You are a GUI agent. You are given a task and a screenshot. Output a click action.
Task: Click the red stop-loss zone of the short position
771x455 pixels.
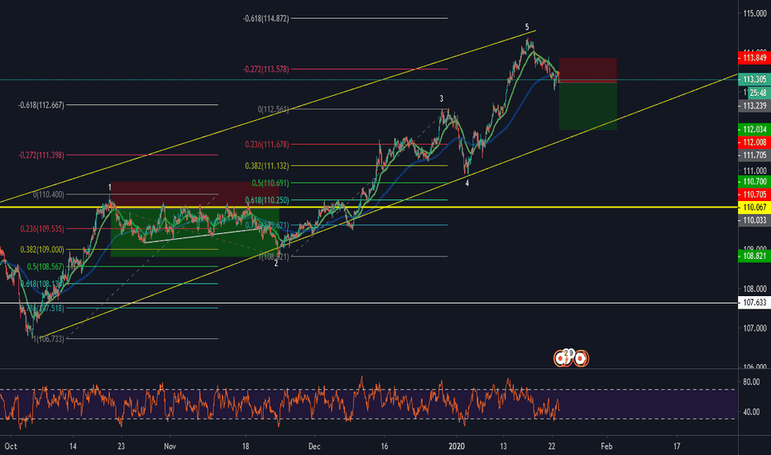pyautogui.click(x=587, y=69)
